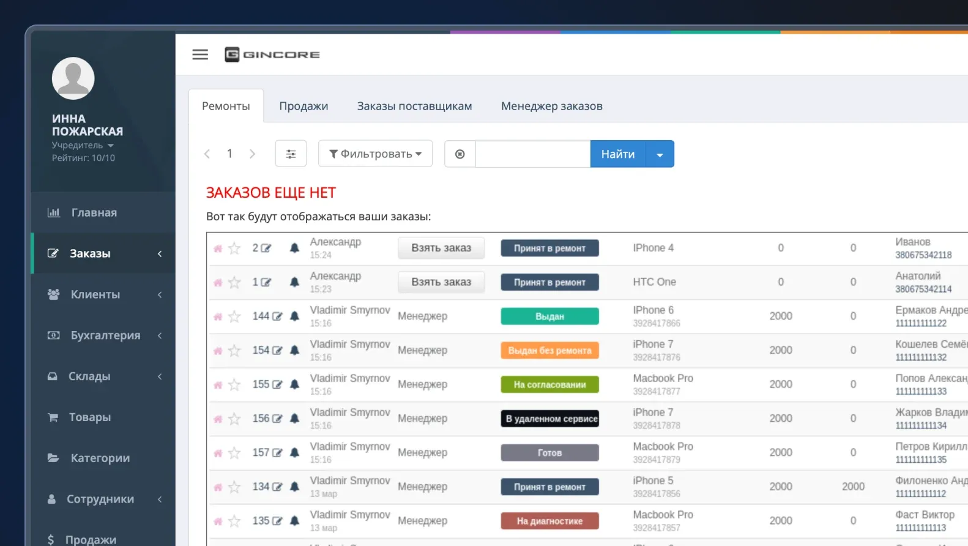Click the edit icon next to order 134
The width and height of the screenshot is (968, 546).
click(277, 487)
